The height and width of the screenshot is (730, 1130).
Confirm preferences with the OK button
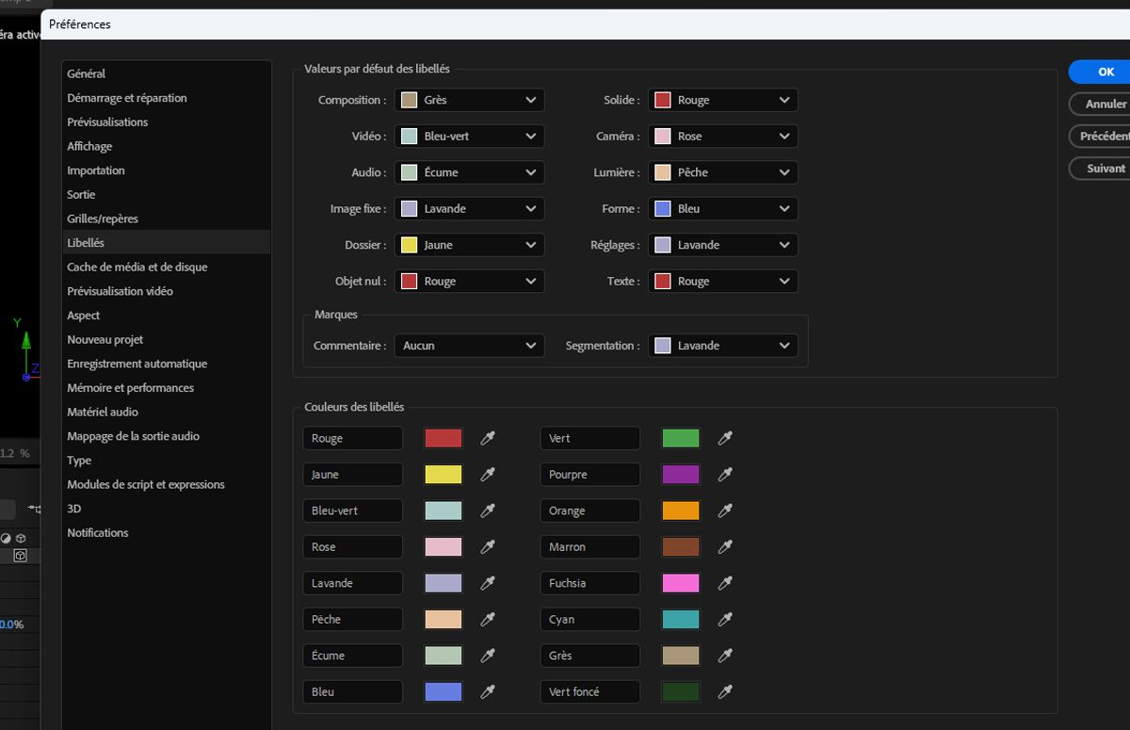pos(1102,72)
